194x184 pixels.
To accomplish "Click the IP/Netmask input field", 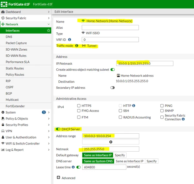I will tap(145, 63).
